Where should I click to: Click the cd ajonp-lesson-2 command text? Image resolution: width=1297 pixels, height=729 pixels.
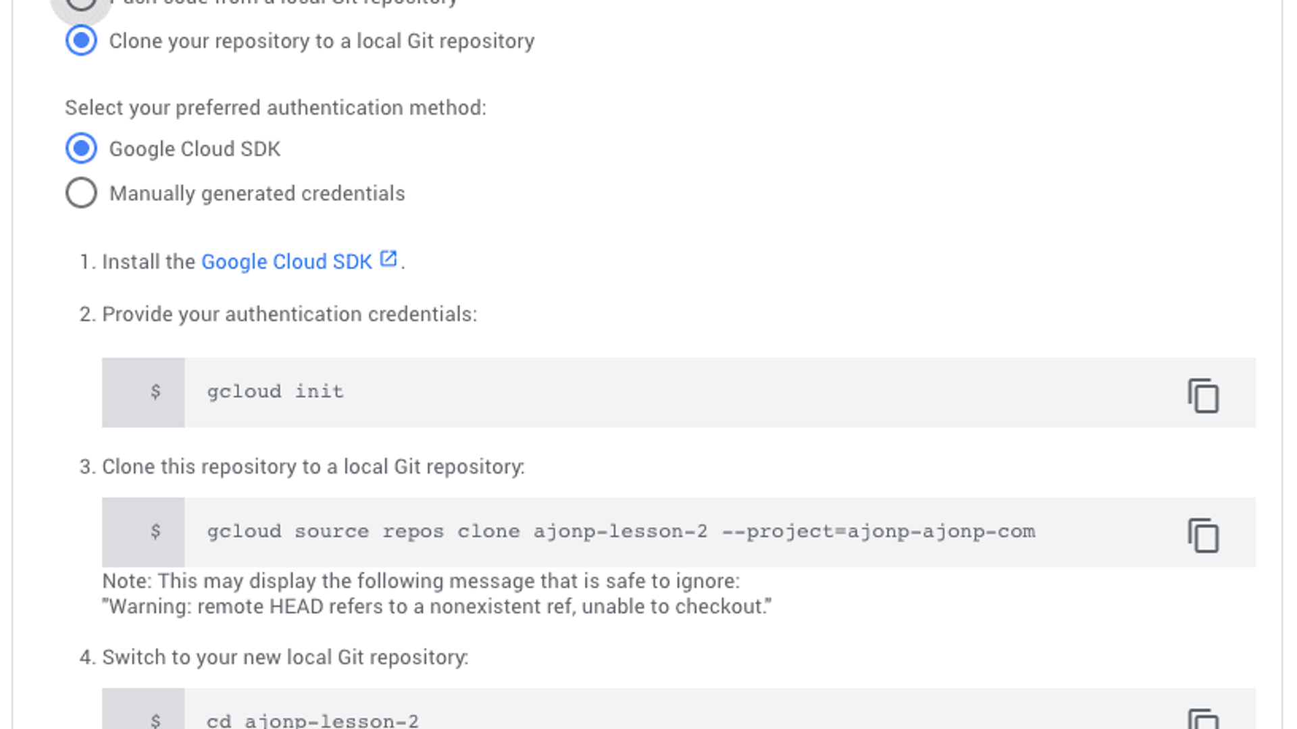click(313, 721)
